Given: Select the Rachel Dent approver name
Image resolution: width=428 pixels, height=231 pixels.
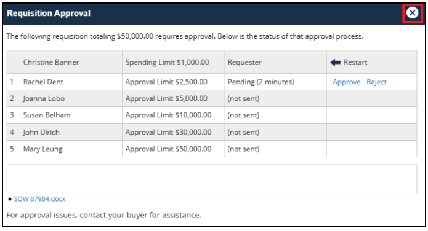Looking at the screenshot, I should [x=43, y=82].
